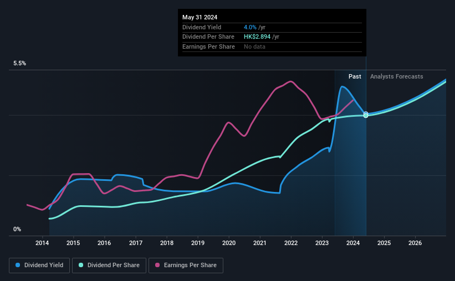Click the blue Dividend Yield legend dot
Image resolution: width=455 pixels, height=281 pixels.
18,265
